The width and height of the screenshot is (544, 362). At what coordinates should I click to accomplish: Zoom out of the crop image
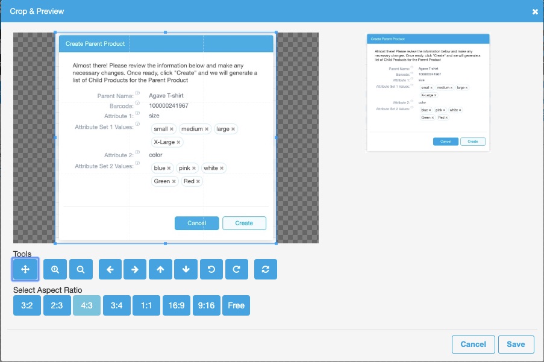point(81,269)
